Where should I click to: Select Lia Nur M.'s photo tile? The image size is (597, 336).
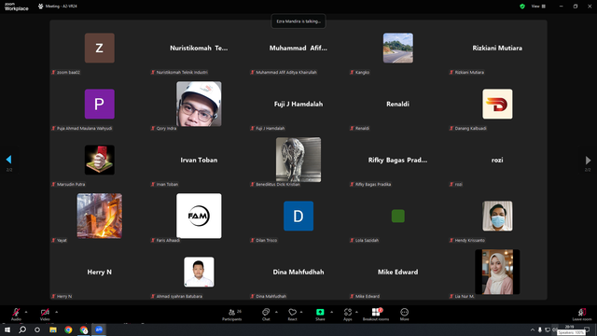pyautogui.click(x=497, y=272)
